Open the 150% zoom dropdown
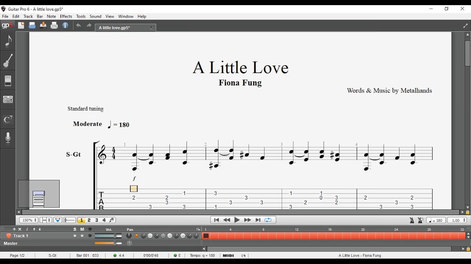 [x=29, y=220]
